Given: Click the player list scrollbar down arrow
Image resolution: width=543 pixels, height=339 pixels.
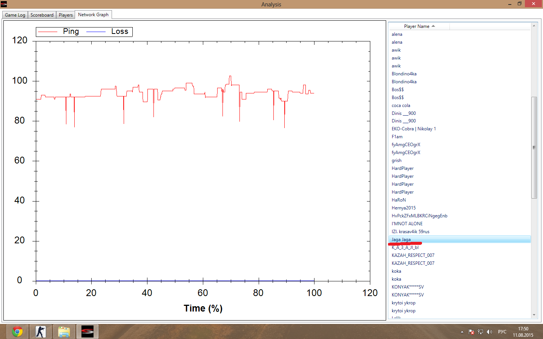Looking at the screenshot, I should (534, 315).
